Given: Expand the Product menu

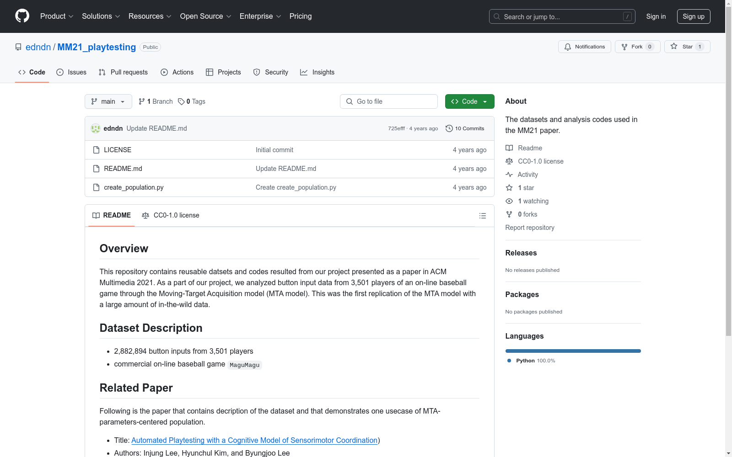Looking at the screenshot, I should click(57, 16).
